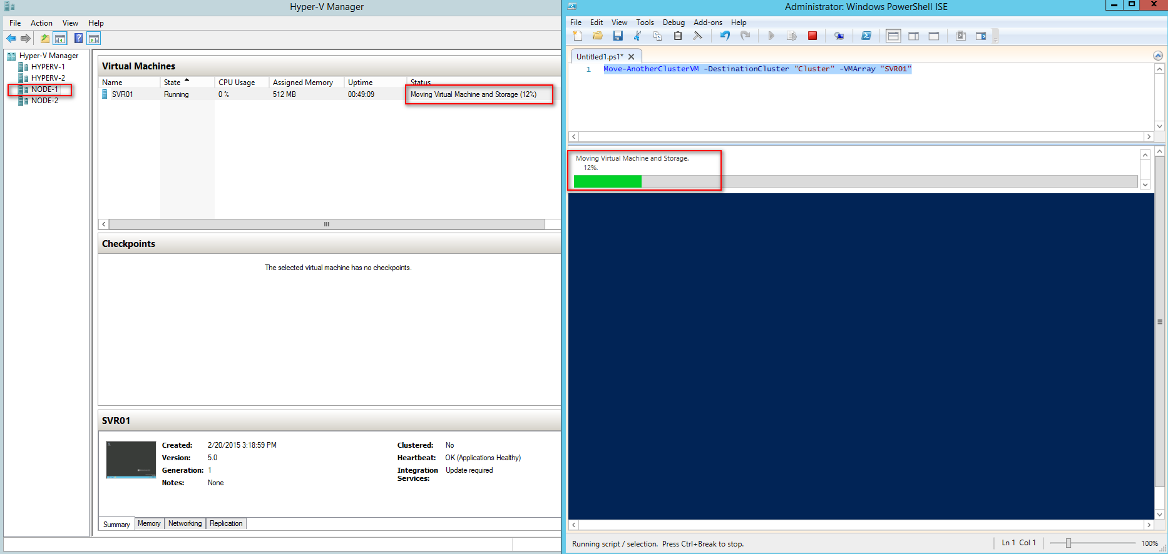Open Action menu in Hyper-V Manager
The width and height of the screenshot is (1168, 554).
tap(41, 23)
